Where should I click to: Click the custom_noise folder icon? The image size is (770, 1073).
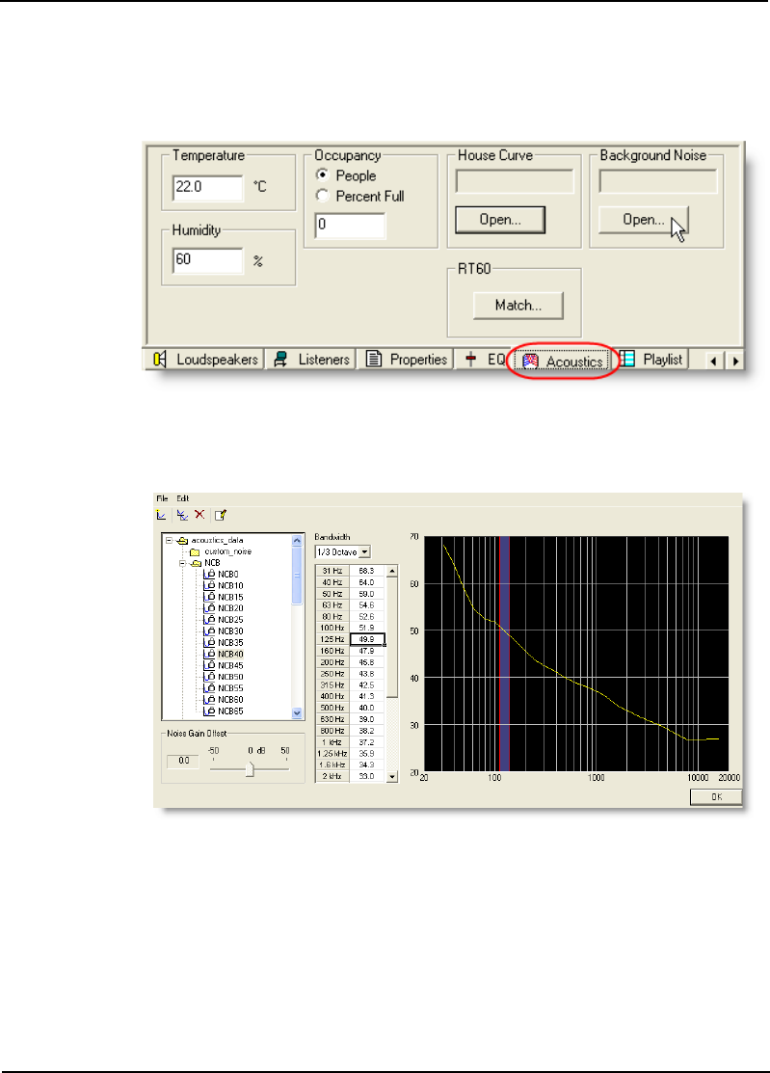[x=195, y=551]
